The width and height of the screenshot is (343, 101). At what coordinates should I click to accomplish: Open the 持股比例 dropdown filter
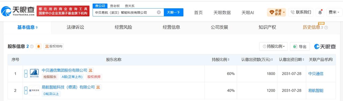point(273,46)
